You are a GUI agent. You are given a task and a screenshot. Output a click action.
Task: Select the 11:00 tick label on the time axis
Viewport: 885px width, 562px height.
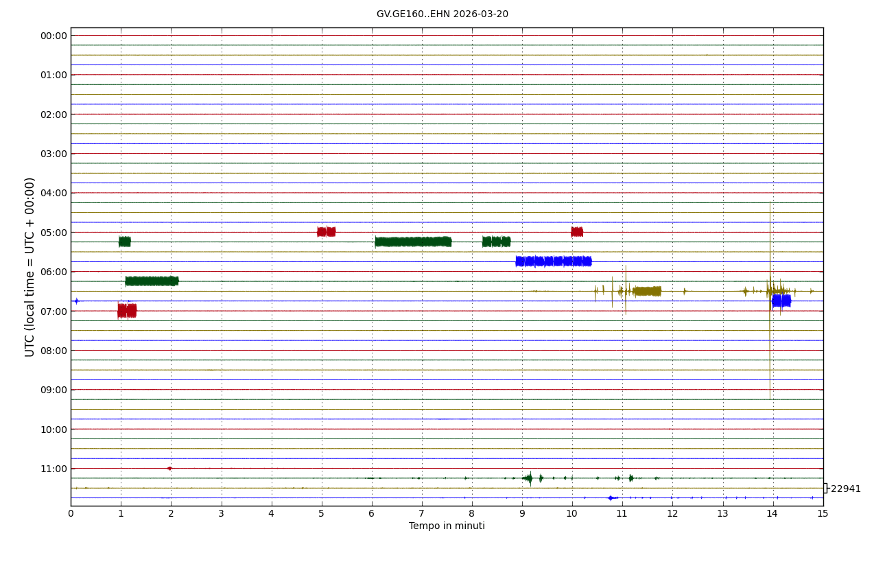coord(54,469)
